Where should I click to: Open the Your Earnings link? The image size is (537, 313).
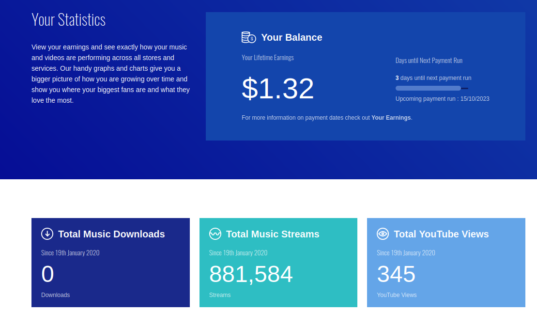coord(391,118)
